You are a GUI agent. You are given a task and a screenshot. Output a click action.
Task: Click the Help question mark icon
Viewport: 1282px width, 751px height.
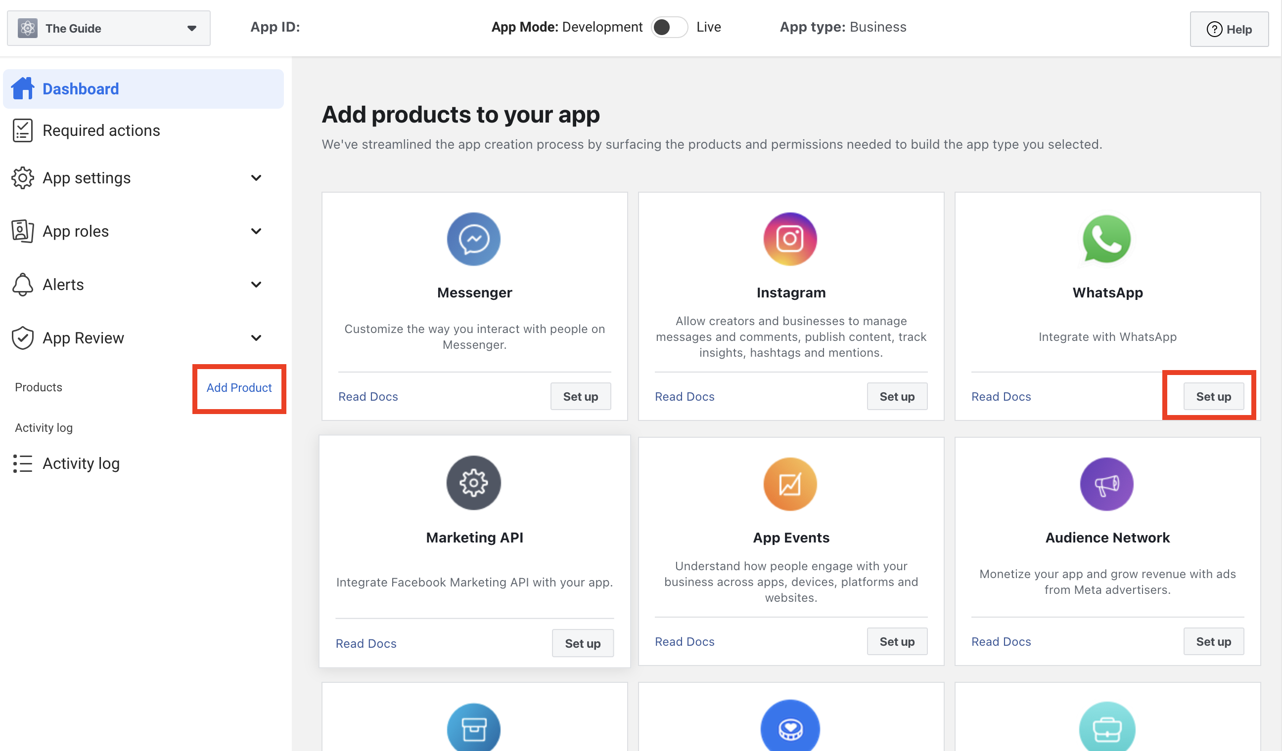click(x=1214, y=30)
